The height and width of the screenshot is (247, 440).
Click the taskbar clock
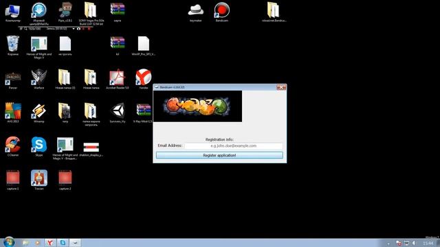pos(428,243)
